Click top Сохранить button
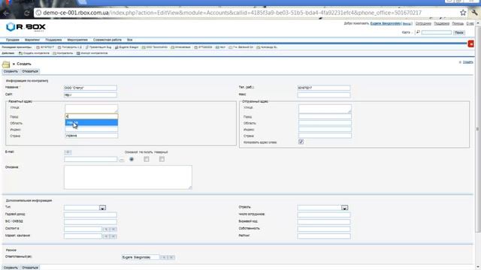 pyautogui.click(x=11, y=71)
